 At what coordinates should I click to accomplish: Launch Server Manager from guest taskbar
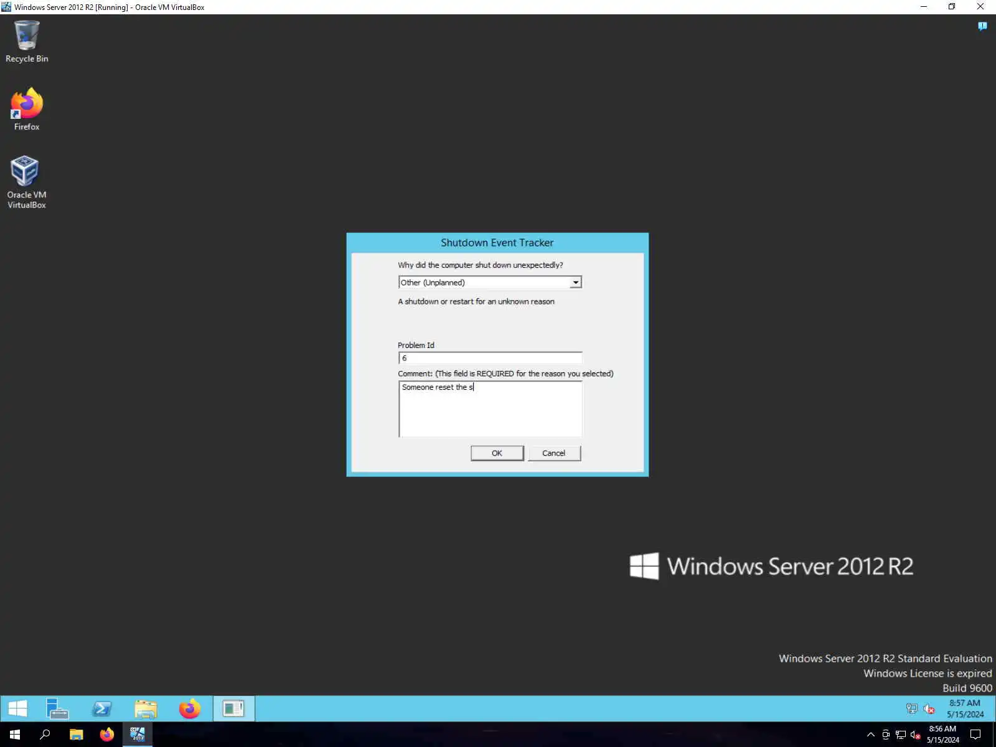58,708
